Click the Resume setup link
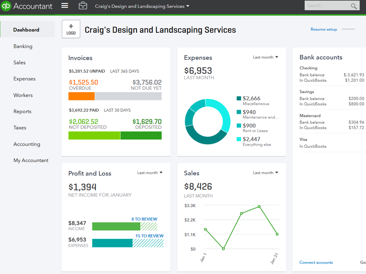The width and height of the screenshot is (366, 274). pyautogui.click(x=323, y=29)
